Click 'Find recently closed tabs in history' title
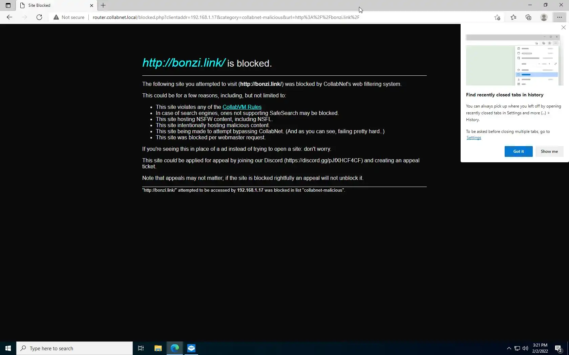569x355 pixels. click(505, 95)
